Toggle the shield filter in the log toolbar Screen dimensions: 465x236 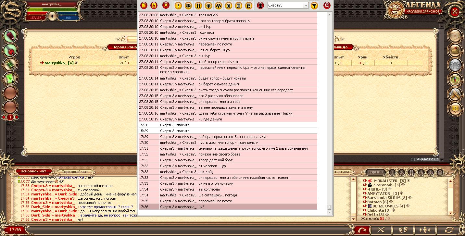pos(228,5)
